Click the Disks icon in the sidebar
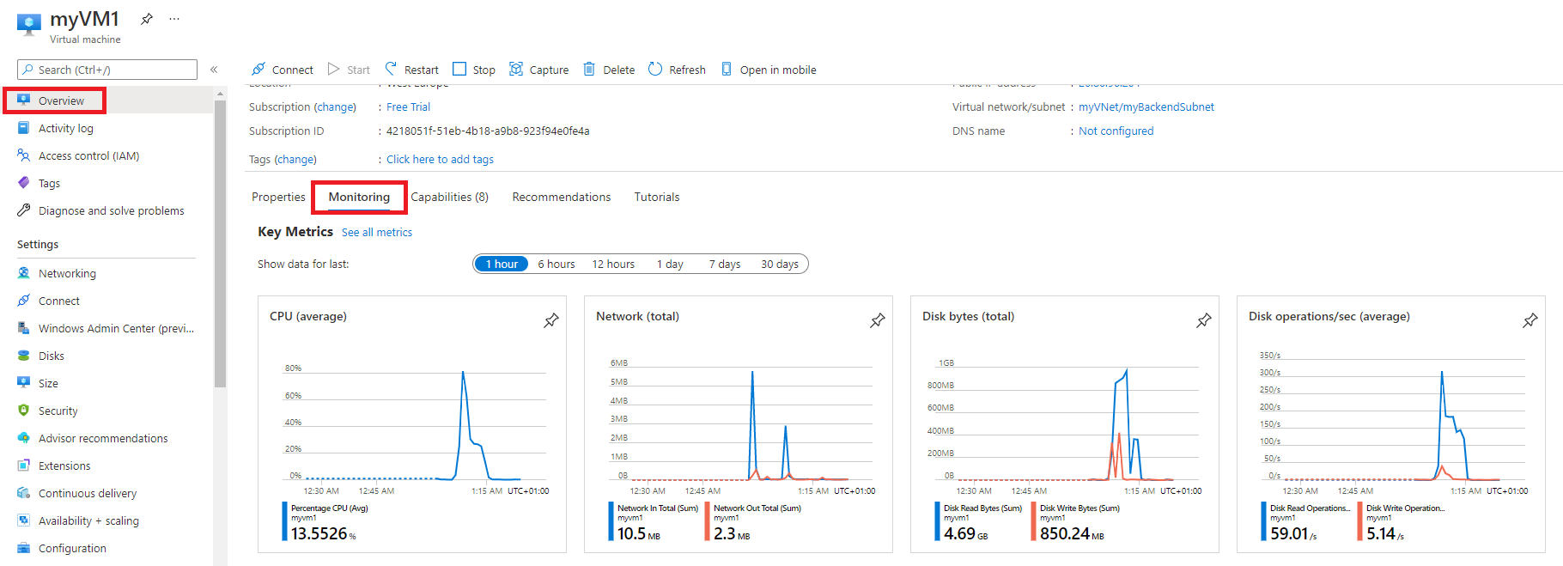Screen dimensions: 1563x566 point(23,356)
